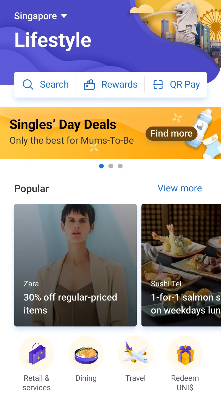Open the Rewards tab label
The height and width of the screenshot is (394, 221).
(x=119, y=85)
